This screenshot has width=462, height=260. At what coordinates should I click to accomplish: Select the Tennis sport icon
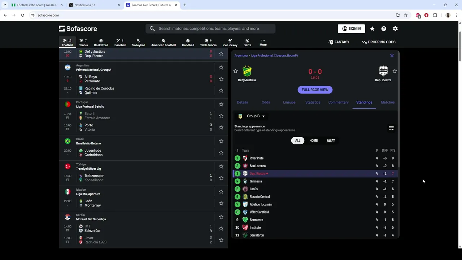83,43
